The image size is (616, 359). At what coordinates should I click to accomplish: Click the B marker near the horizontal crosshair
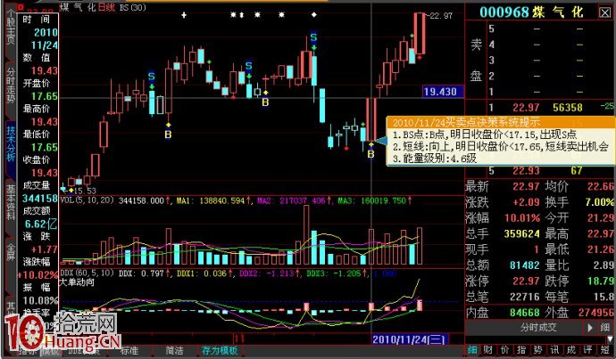(265, 102)
